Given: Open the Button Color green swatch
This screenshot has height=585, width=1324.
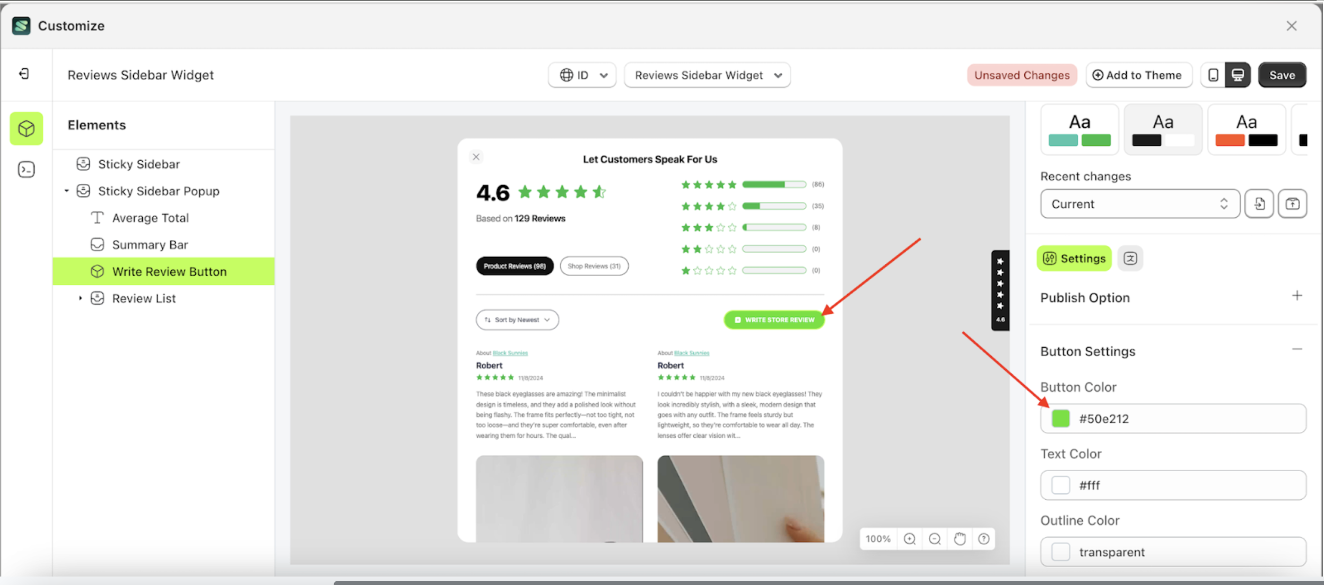Looking at the screenshot, I should [1060, 419].
